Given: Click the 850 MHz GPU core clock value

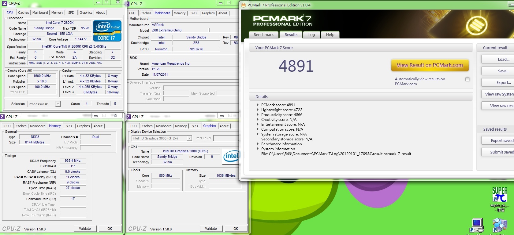Looking at the screenshot, I should click(166, 175).
